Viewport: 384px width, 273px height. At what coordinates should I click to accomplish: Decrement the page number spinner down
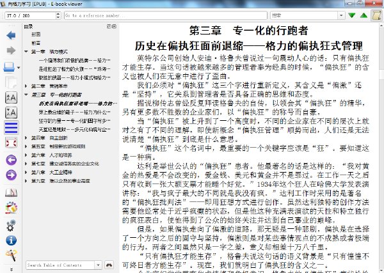(x=58, y=17)
